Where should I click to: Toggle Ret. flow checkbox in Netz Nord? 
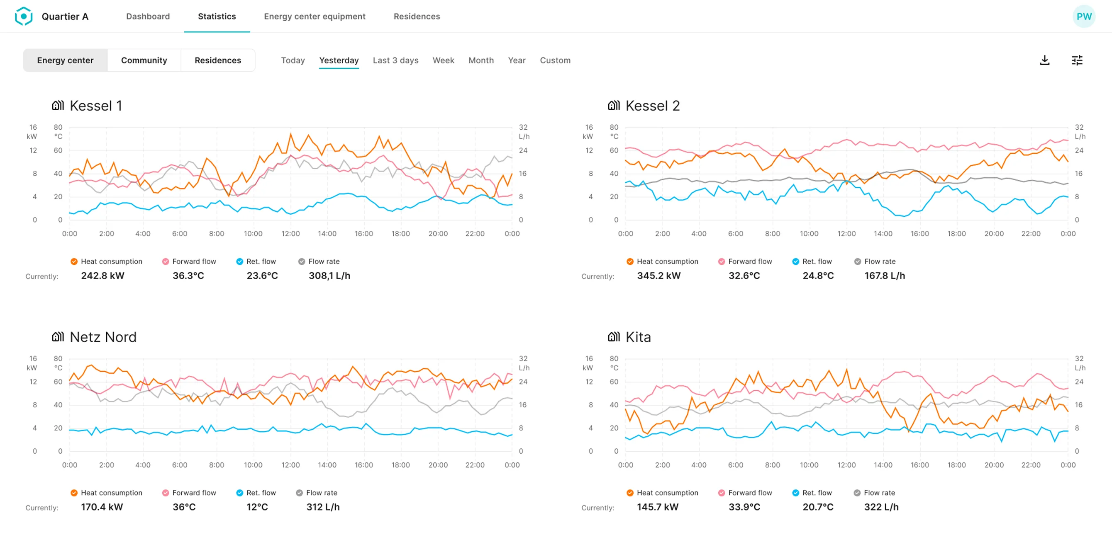coord(239,493)
